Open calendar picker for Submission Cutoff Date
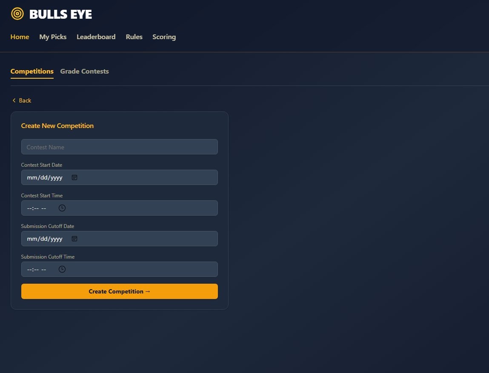Viewport: 489px width, 373px height. (x=74, y=239)
